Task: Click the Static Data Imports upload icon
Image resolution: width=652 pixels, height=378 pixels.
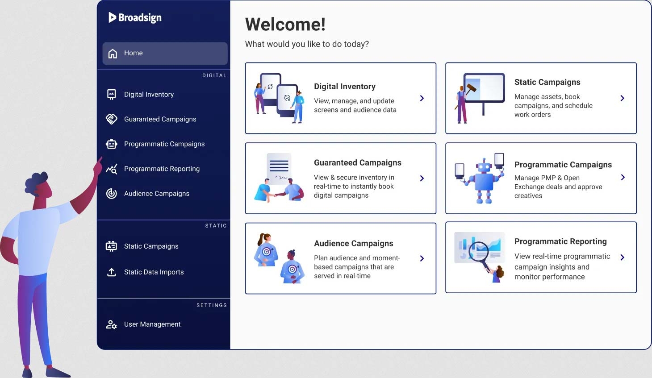Action: click(x=112, y=272)
